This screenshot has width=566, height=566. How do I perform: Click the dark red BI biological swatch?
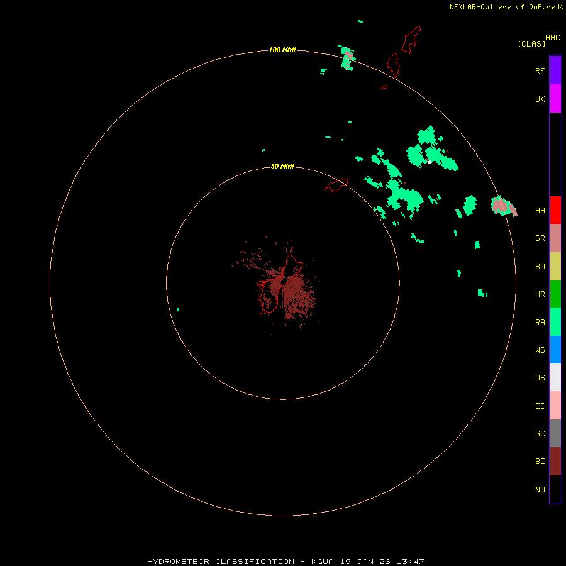(x=555, y=462)
